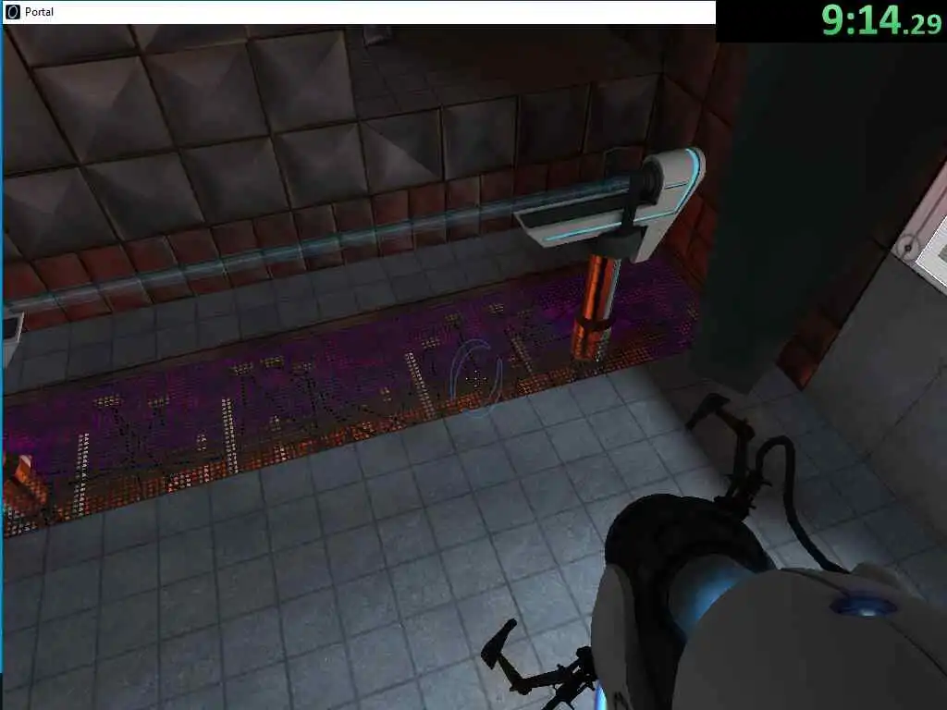Click the green speedrun timer showing 9:14.29

(881, 20)
